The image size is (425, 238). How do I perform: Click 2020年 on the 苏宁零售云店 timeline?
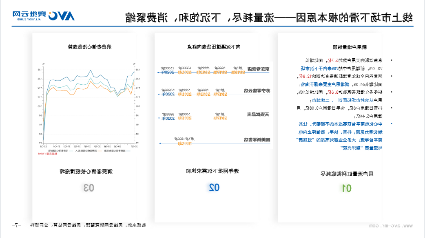point(168,94)
